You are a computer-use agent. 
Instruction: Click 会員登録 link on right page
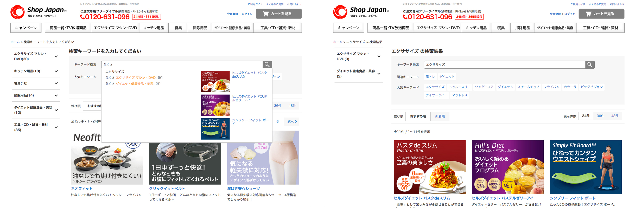[555, 14]
